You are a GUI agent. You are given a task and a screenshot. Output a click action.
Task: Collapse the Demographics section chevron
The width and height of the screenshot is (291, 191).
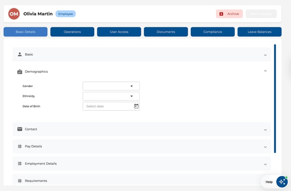tap(265, 71)
